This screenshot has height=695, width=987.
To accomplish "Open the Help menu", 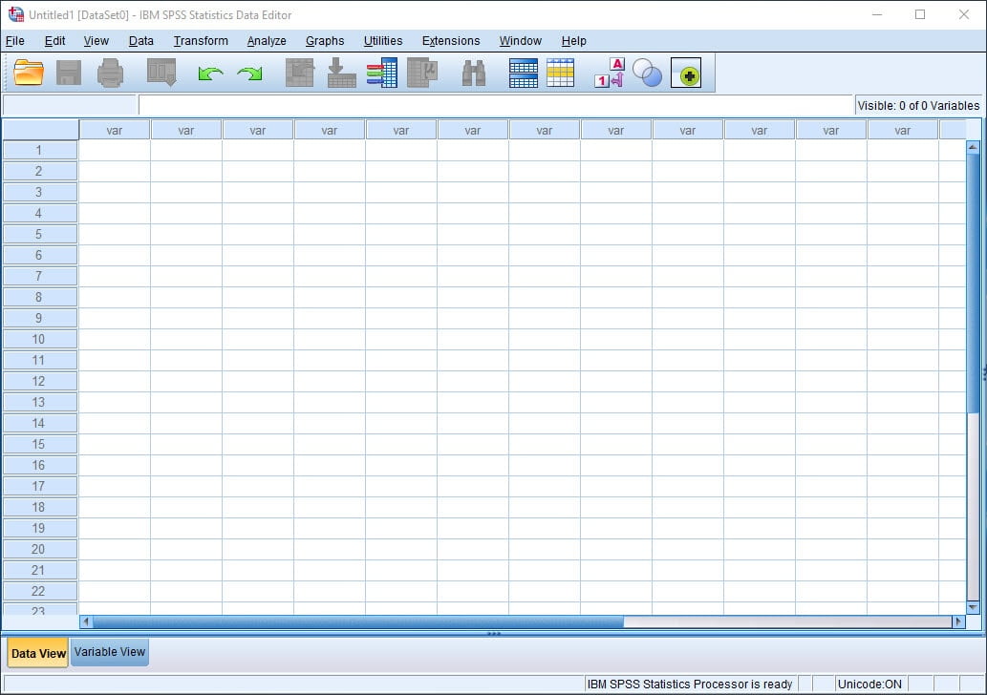I will (574, 41).
